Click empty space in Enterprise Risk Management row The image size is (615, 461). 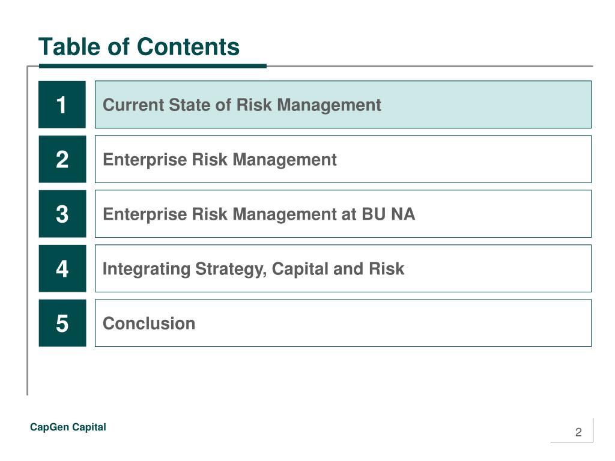click(463, 159)
